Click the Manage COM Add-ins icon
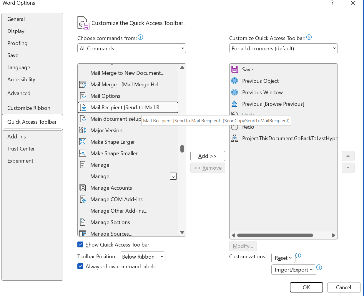Screen dimensions: 364x296 point(83,199)
